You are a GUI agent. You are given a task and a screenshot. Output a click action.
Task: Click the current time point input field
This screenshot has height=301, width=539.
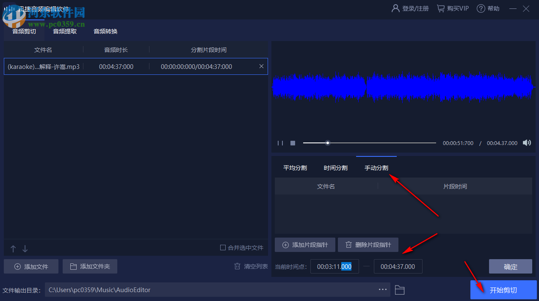pyautogui.click(x=334, y=266)
